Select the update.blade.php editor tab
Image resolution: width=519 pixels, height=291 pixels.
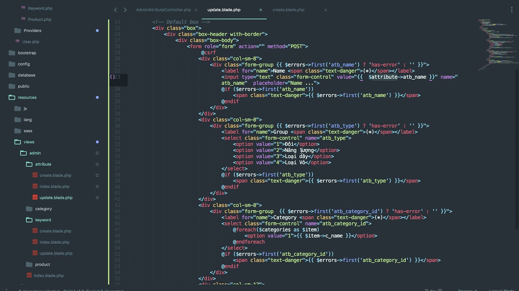pyautogui.click(x=224, y=10)
